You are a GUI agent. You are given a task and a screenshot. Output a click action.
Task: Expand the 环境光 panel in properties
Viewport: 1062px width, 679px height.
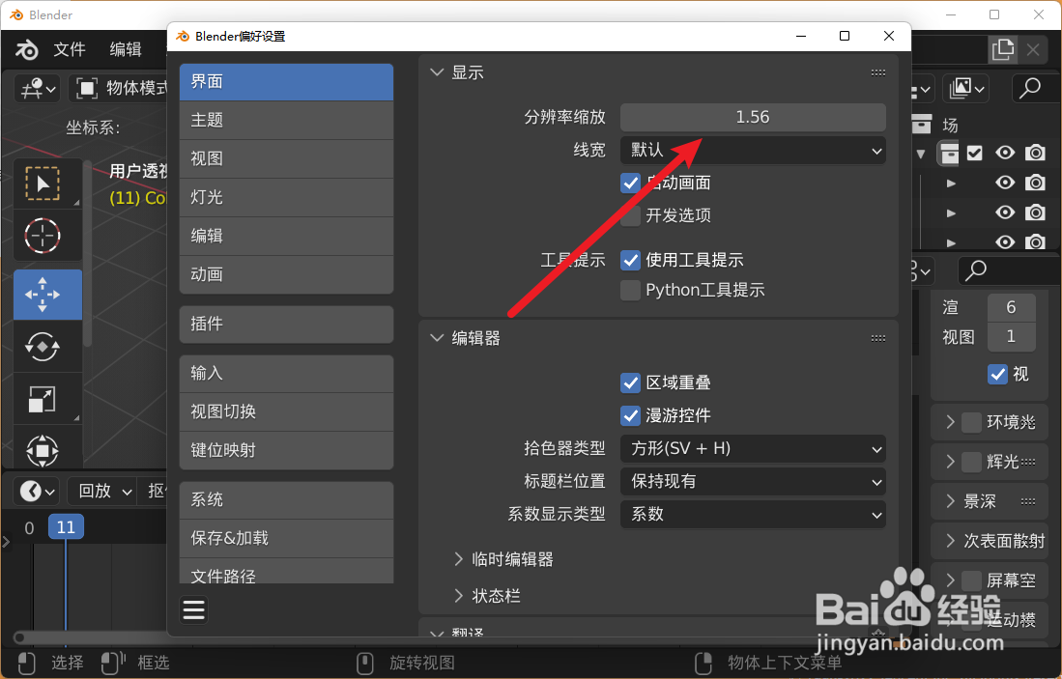tap(950, 422)
